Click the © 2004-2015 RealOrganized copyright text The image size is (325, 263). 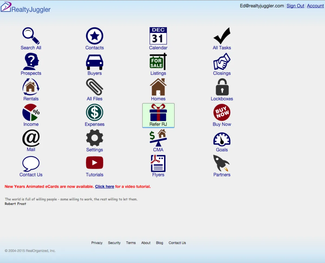pyautogui.click(x=30, y=251)
